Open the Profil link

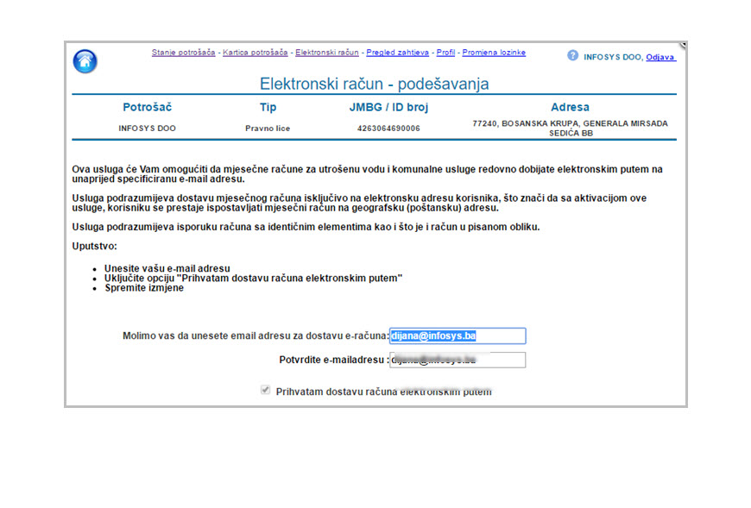coord(445,53)
